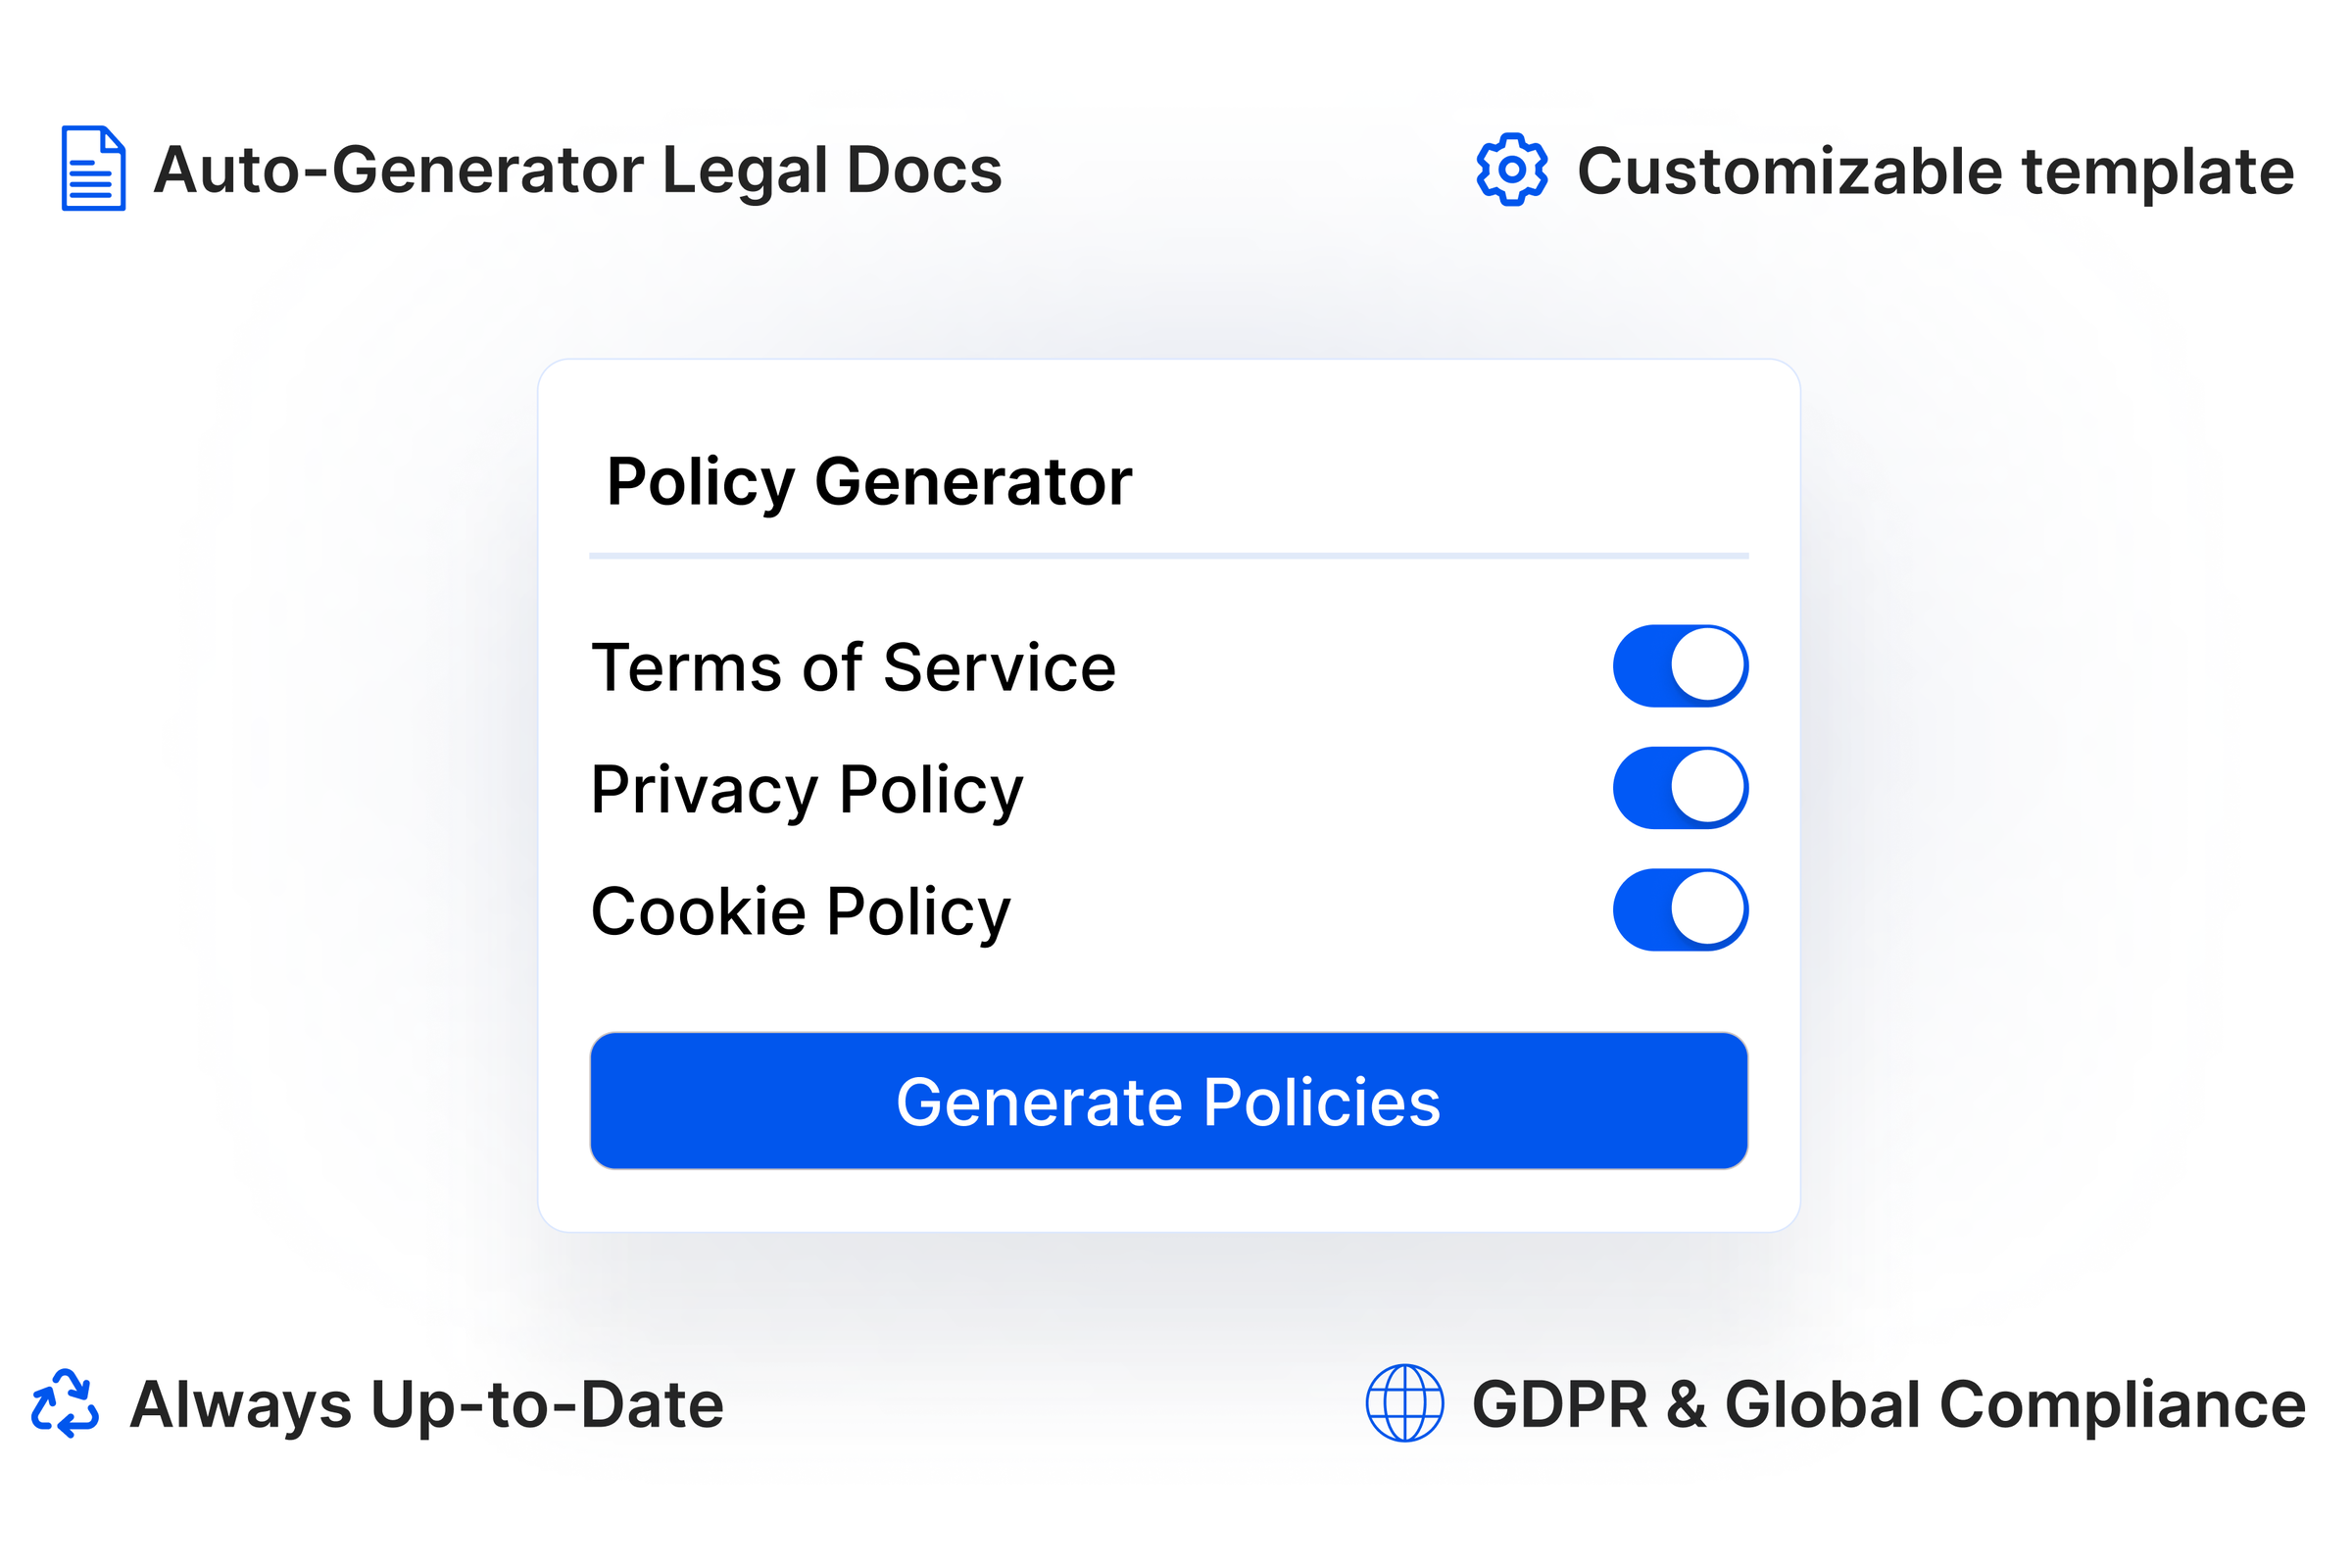The height and width of the screenshot is (1568, 2352).
Task: Click empty card space right of Policy Generator
Action: 1450,482
